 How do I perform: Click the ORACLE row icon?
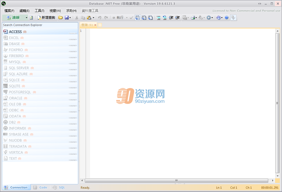coord(6,98)
